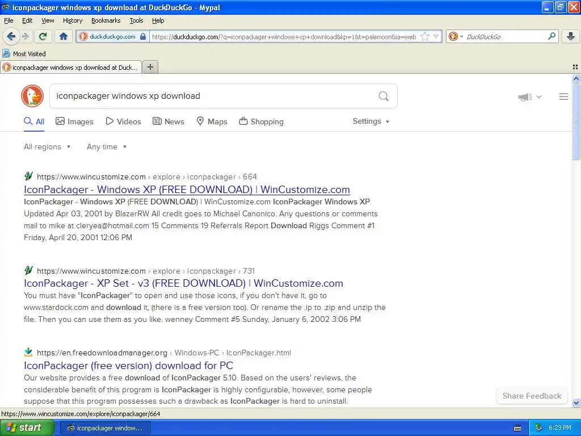Screen dimensions: 581x436
Task: Open the Home page icon
Action: [64, 36]
